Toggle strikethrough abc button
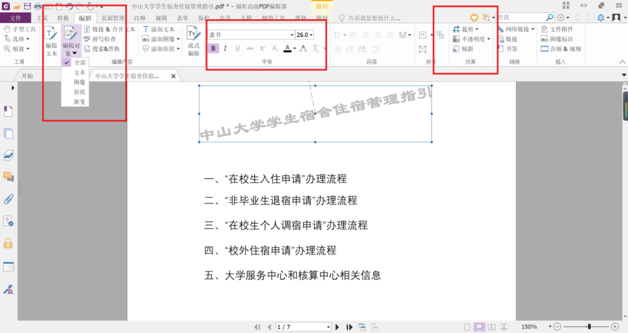Screen dimensions: 628x333 click(x=250, y=48)
